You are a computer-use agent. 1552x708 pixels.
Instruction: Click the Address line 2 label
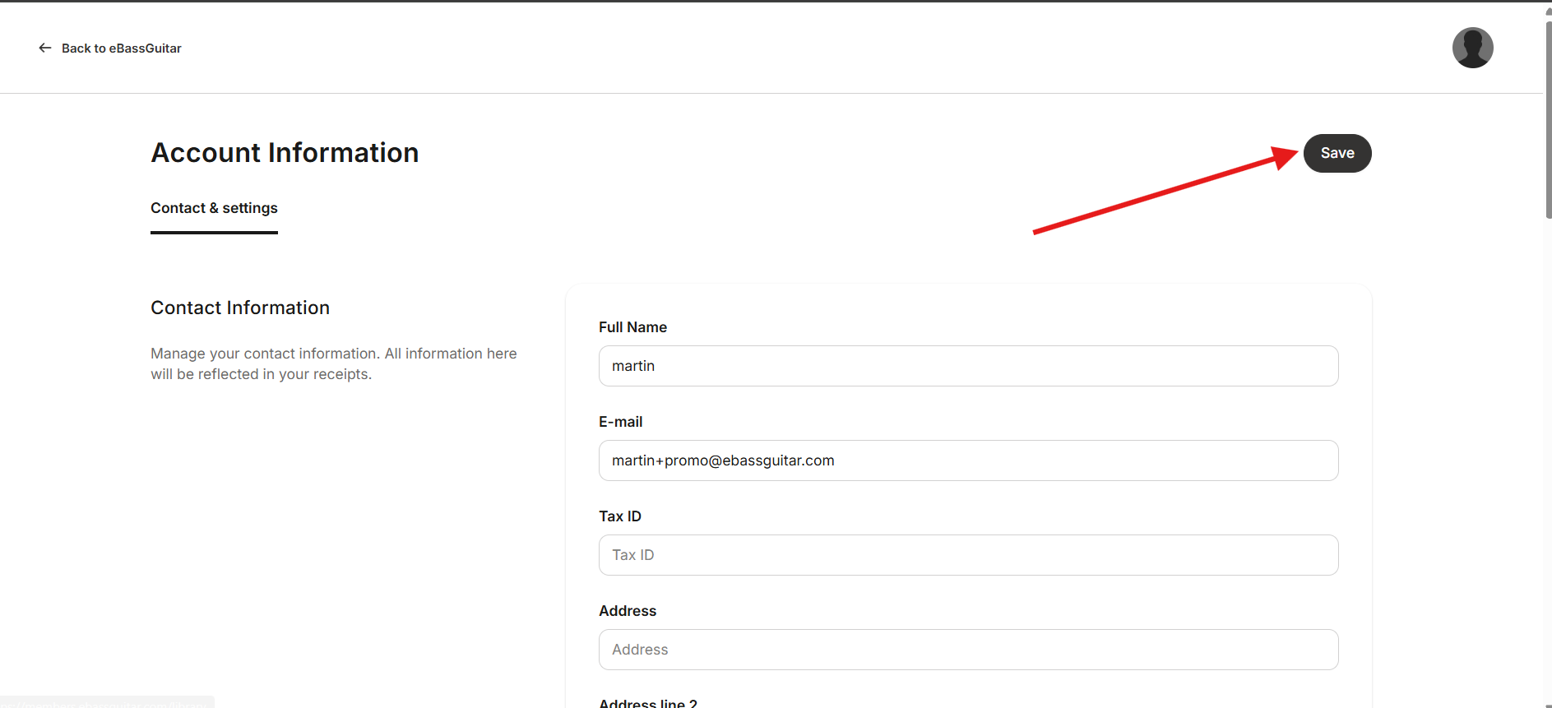click(x=648, y=703)
